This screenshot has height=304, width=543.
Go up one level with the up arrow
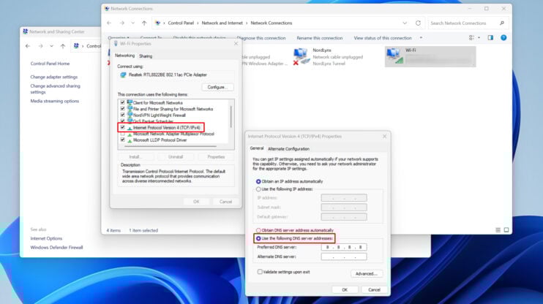point(143,23)
